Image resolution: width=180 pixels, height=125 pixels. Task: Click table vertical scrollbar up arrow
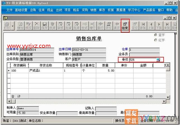click(x=168, y=65)
